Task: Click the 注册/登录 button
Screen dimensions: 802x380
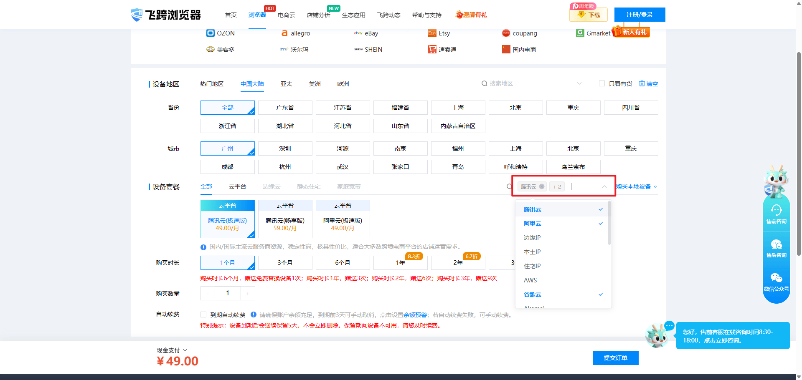Action: point(640,15)
